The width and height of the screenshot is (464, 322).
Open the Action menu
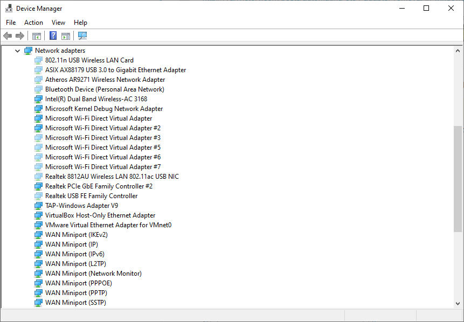click(33, 23)
